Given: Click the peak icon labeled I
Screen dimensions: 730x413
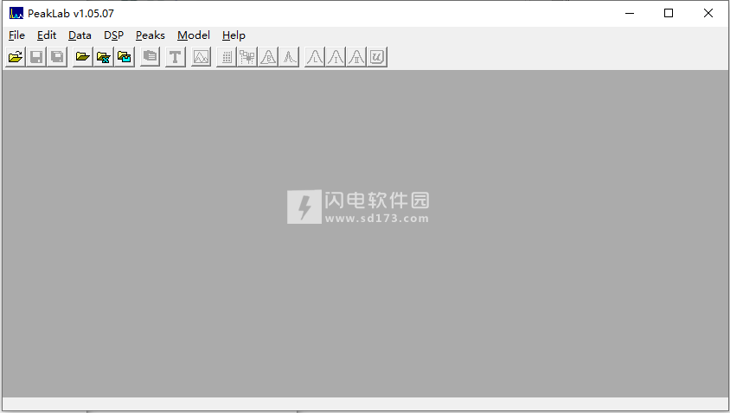Looking at the screenshot, I should coord(336,57).
